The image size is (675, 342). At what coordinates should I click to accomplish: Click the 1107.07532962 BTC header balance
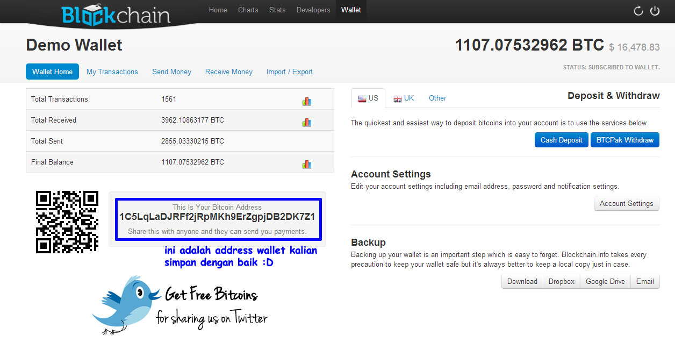[529, 45]
